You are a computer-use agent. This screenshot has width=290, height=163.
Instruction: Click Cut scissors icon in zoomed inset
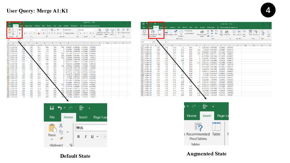click(61, 126)
